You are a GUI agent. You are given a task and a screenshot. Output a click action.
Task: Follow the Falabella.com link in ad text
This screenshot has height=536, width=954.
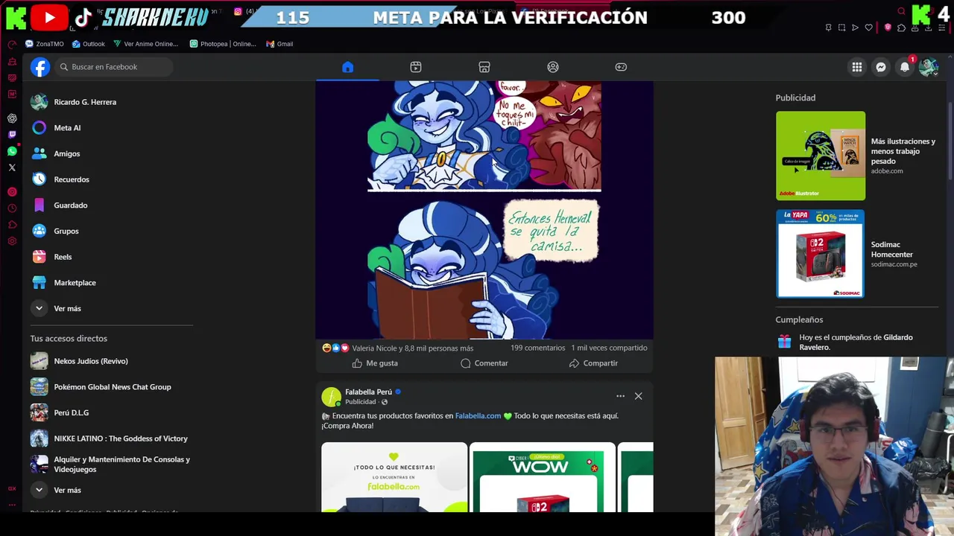(478, 416)
